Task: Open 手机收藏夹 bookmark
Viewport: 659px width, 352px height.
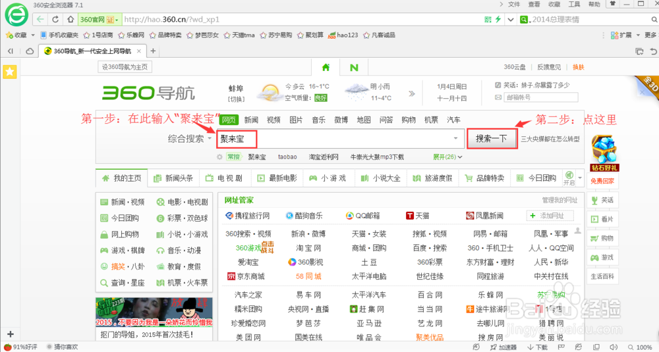Action: click(x=59, y=36)
